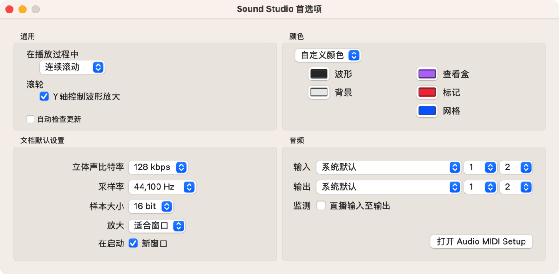
Task: Open the 128 kbps bitrate dropdown
Action: (158, 167)
